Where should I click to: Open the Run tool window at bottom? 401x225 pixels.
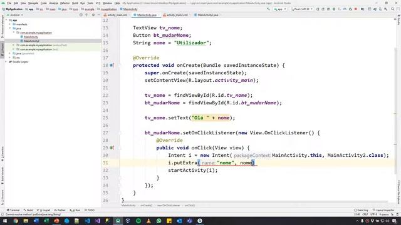pos(75,210)
